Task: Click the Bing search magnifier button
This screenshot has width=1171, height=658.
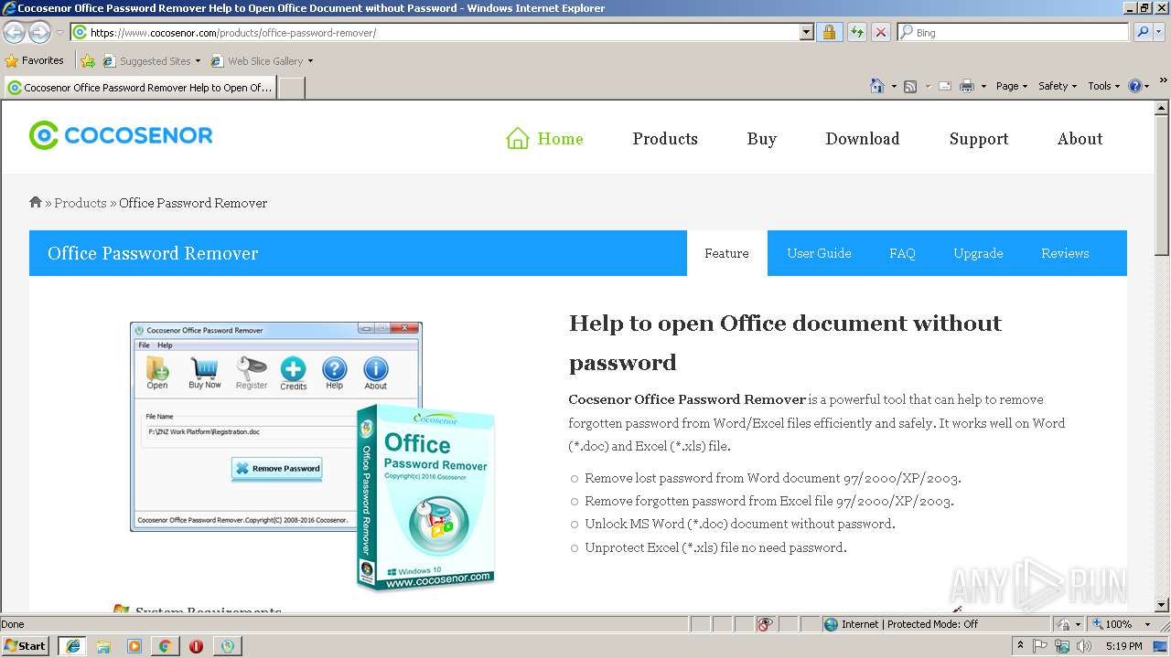Action: point(1142,32)
